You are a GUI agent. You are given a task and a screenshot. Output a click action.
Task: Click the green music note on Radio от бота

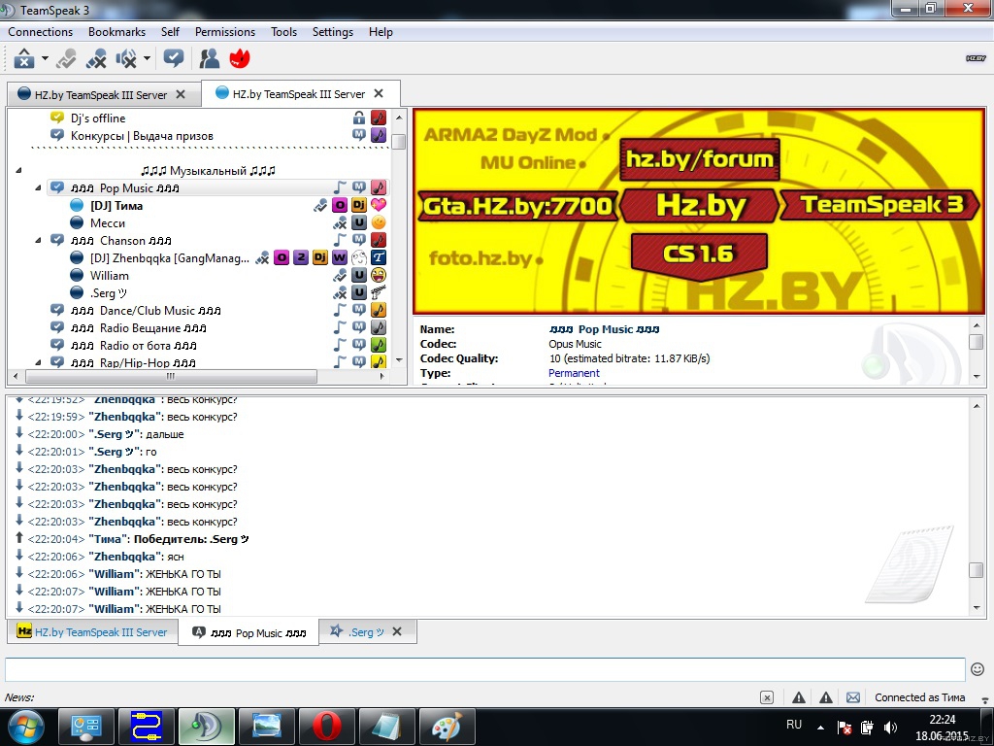pyautogui.click(x=379, y=345)
